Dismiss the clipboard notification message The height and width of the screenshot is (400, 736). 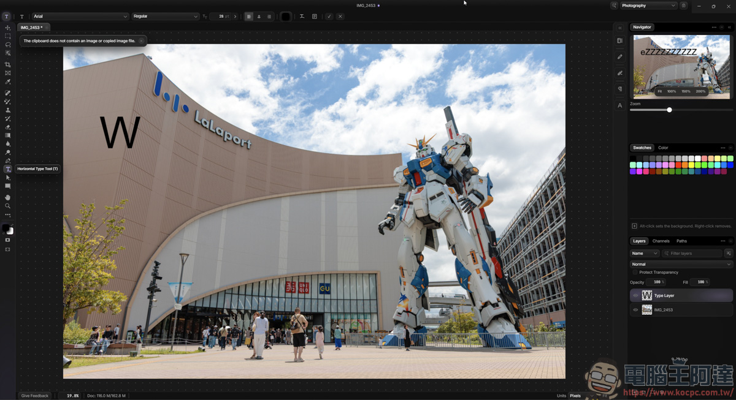coord(141,41)
